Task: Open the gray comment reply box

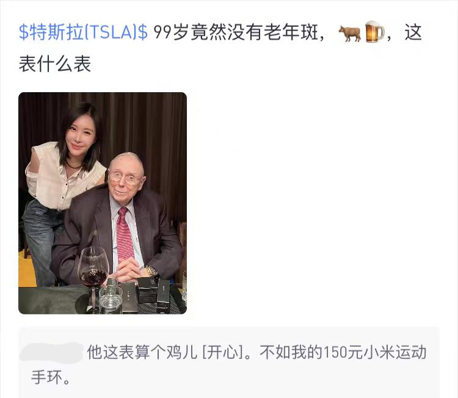Action: pyautogui.click(x=229, y=363)
